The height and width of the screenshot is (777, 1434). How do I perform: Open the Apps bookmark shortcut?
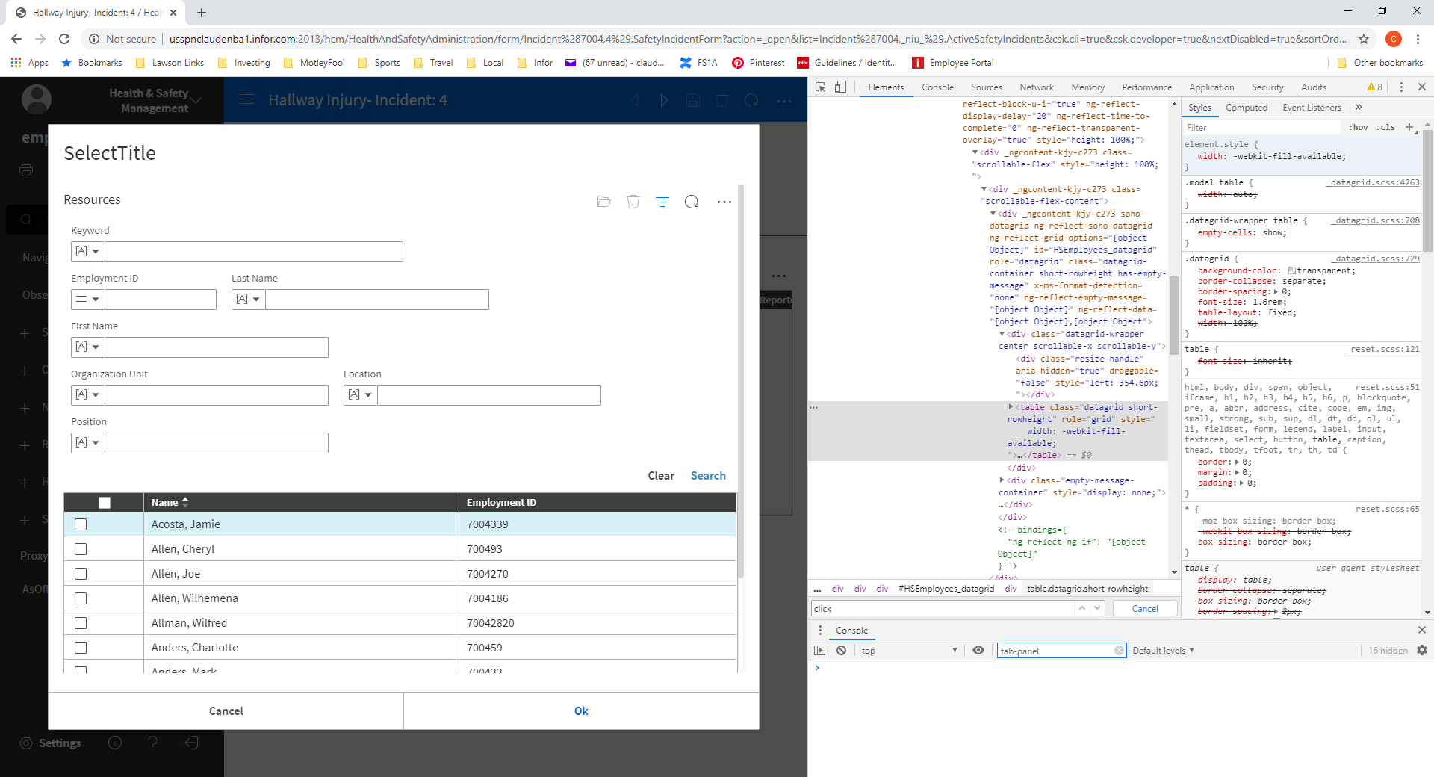tap(30, 63)
